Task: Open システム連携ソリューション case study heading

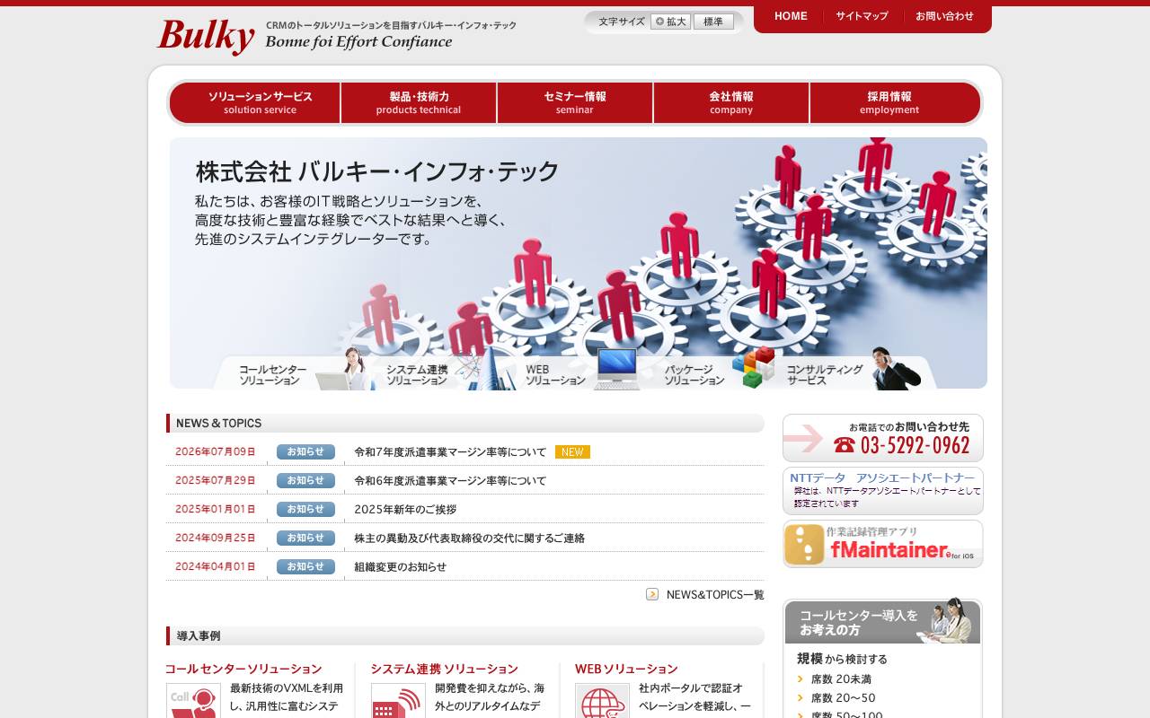Action: (444, 670)
